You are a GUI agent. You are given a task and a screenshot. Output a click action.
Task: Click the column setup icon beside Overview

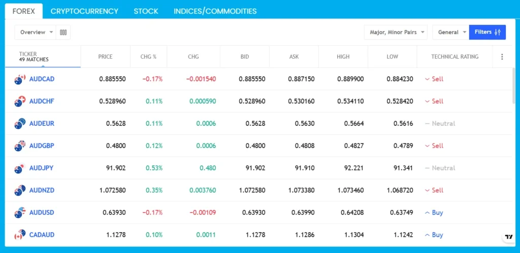63,32
